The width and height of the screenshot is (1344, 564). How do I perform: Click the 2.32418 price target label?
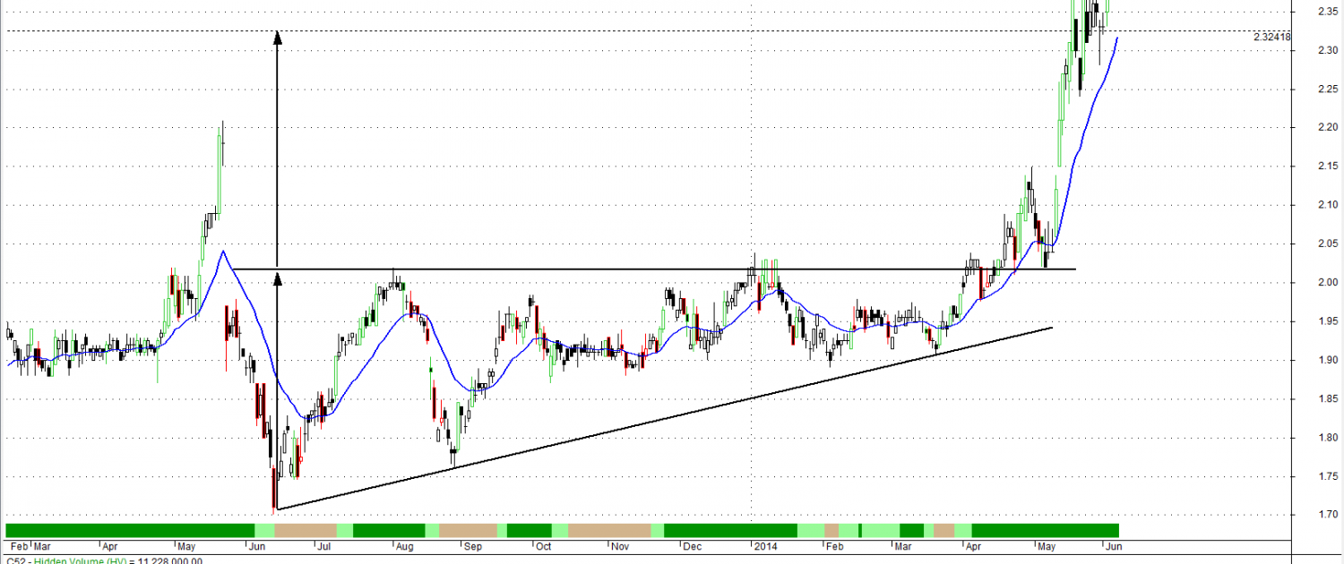1272,37
